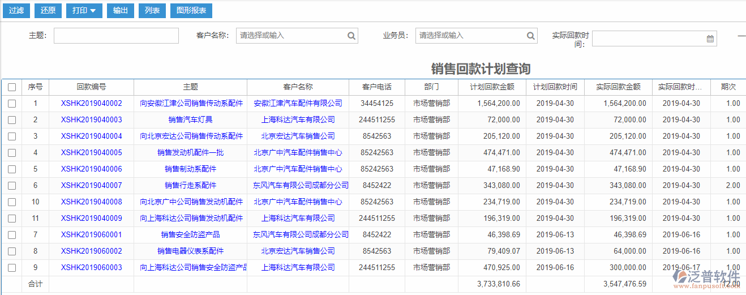Open subject link 销售汽车灯具

[190, 120]
